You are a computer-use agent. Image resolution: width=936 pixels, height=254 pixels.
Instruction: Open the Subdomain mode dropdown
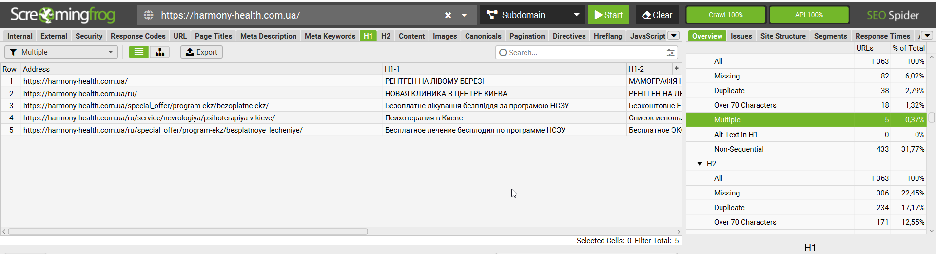533,15
